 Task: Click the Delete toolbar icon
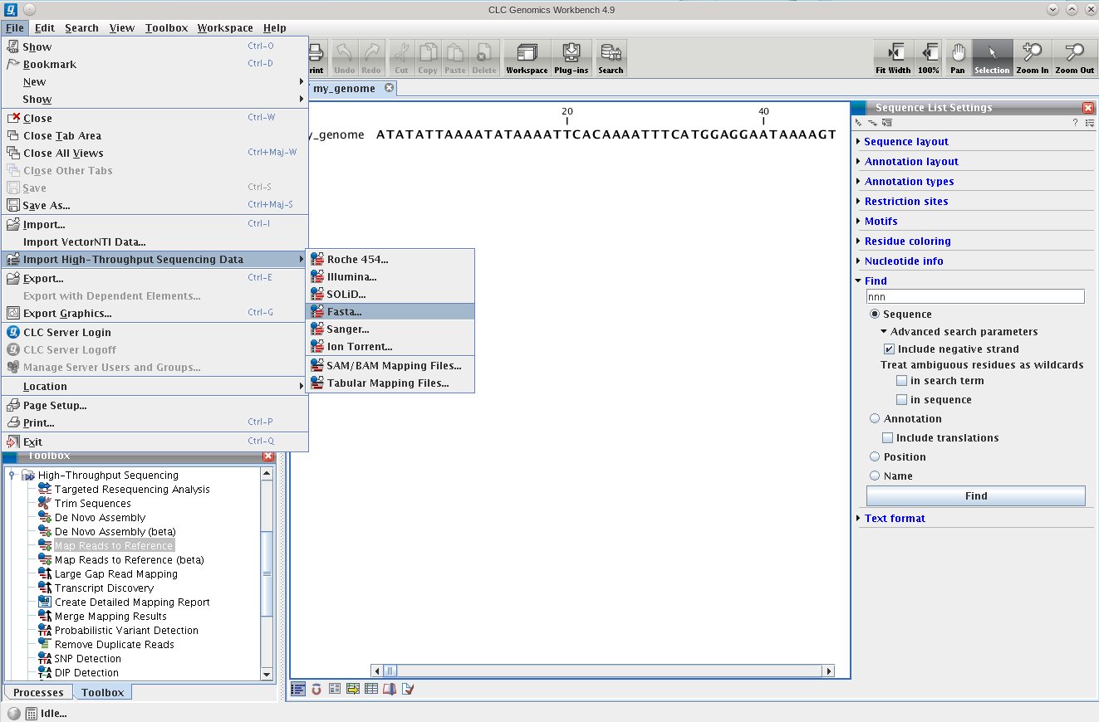pos(483,57)
